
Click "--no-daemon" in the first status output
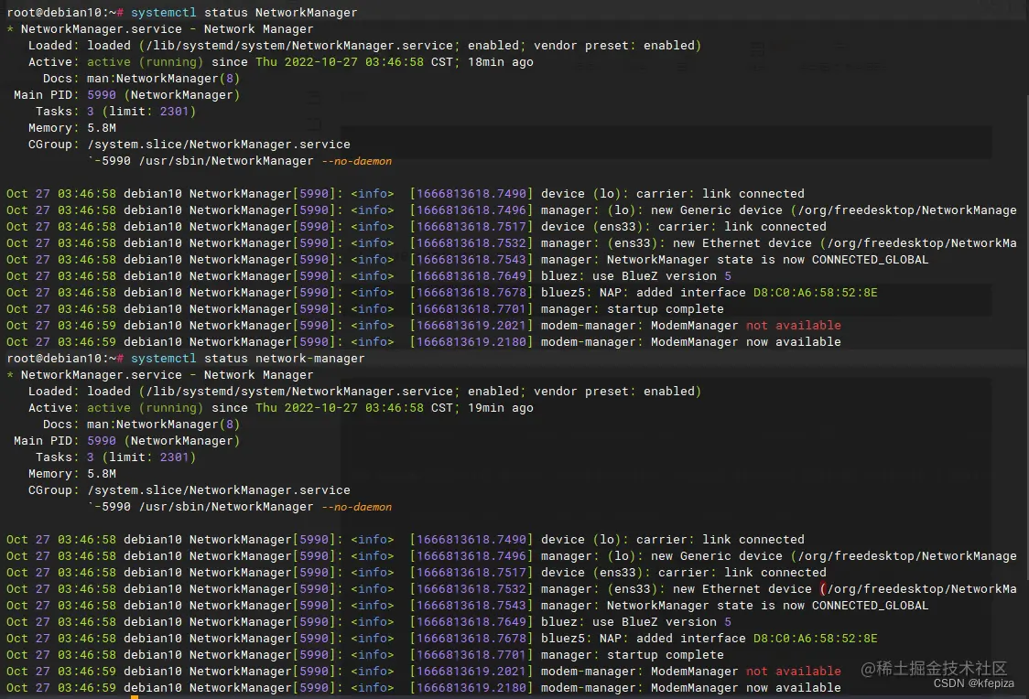[x=356, y=161]
